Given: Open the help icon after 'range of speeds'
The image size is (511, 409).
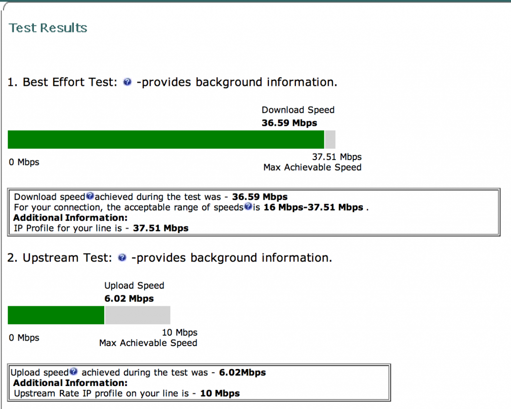Looking at the screenshot, I should 248,206.
